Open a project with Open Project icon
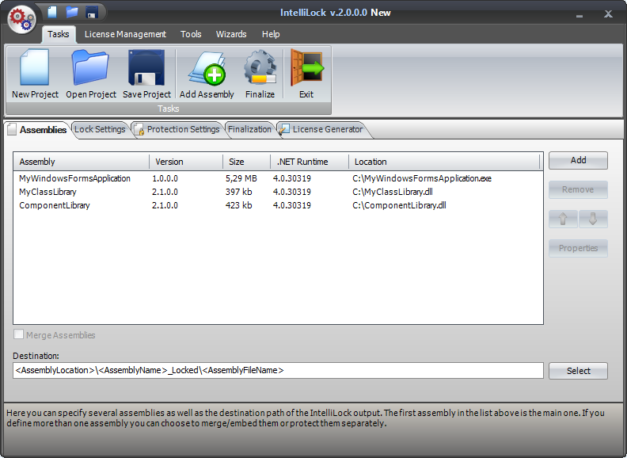This screenshot has width=627, height=458. (91, 69)
